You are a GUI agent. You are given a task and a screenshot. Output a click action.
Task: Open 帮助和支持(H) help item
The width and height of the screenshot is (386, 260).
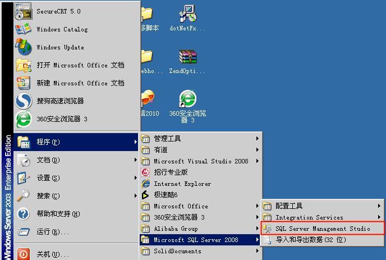pos(58,214)
